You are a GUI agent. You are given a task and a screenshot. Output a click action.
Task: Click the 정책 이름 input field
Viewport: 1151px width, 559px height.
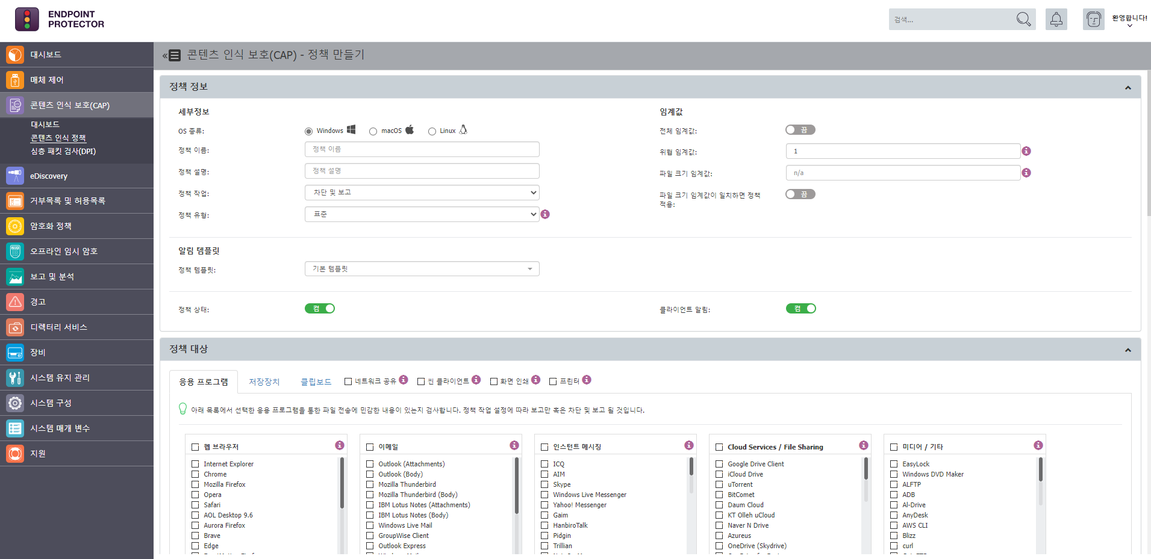422,149
